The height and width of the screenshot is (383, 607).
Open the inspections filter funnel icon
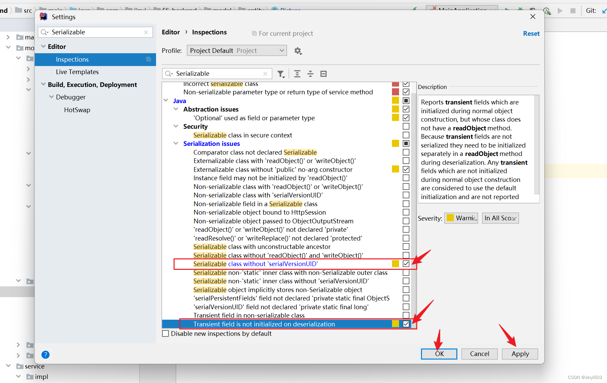tap(281, 74)
